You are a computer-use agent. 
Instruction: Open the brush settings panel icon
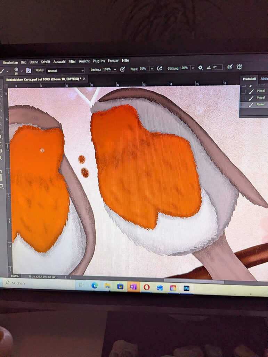click(x=29, y=70)
